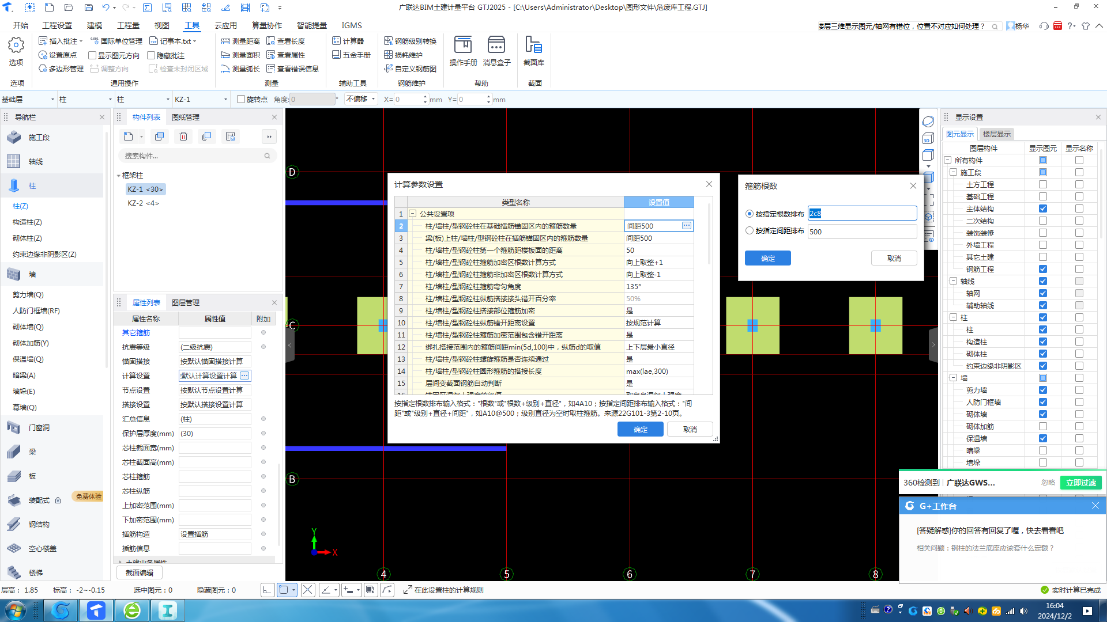The image size is (1107, 622).
Task: Collapse the 轴线 node in 显示设置
Action: click(953, 281)
